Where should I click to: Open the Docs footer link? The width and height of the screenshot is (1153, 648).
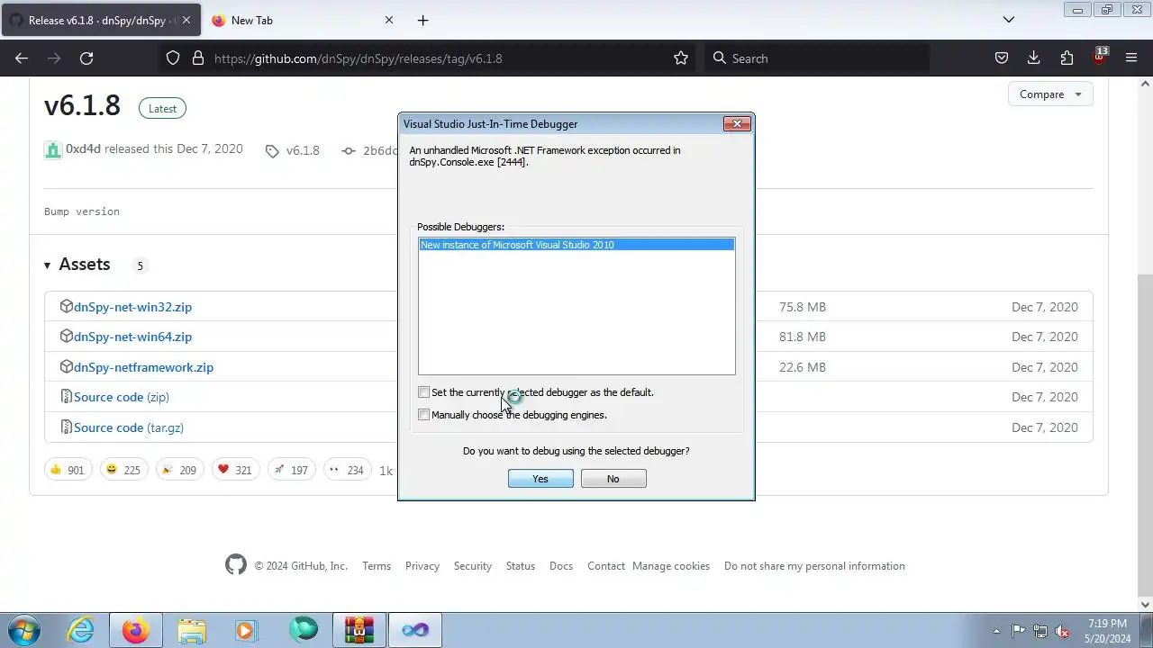(x=561, y=566)
